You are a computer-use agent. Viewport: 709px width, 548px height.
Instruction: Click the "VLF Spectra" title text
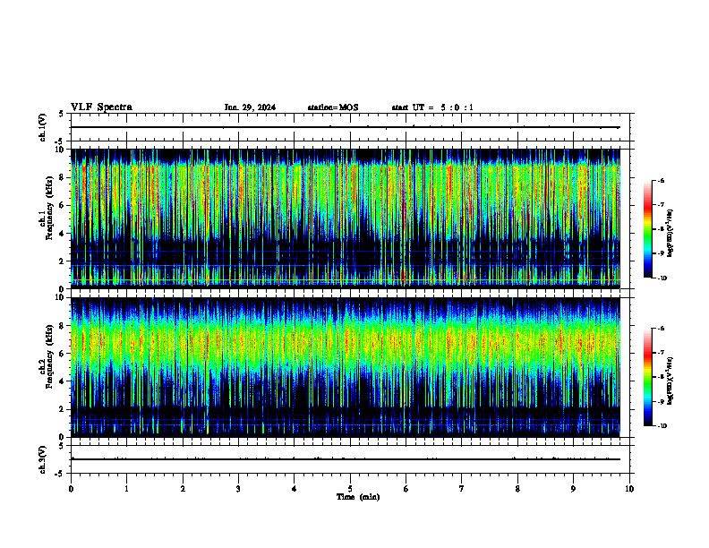click(101, 107)
